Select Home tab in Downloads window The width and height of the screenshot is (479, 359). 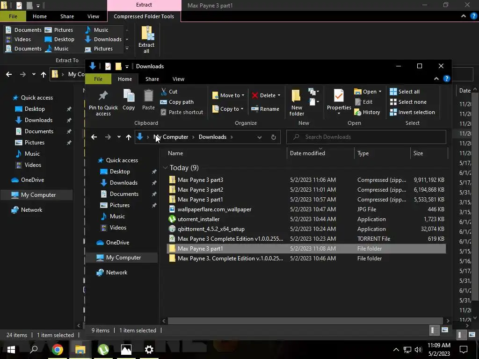click(x=125, y=79)
